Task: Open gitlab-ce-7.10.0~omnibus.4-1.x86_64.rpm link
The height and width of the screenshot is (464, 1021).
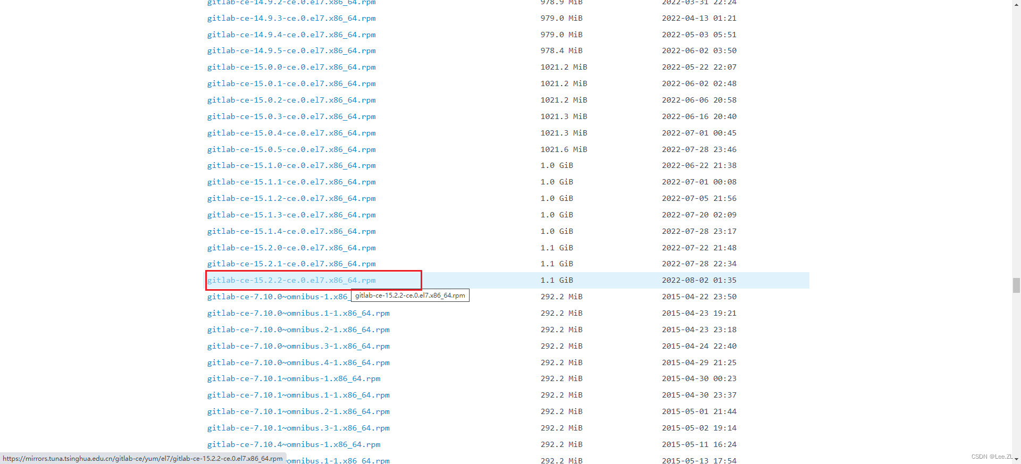Action: pos(298,362)
